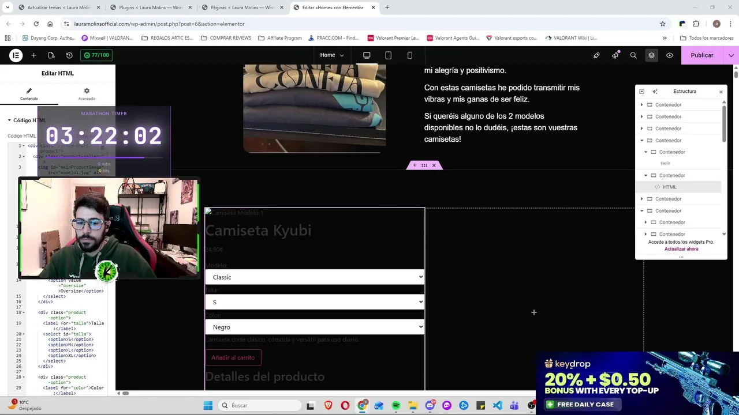739x415 pixels.
Task: Collapse the Contenedor holding the HTML widget
Action: 646,176
